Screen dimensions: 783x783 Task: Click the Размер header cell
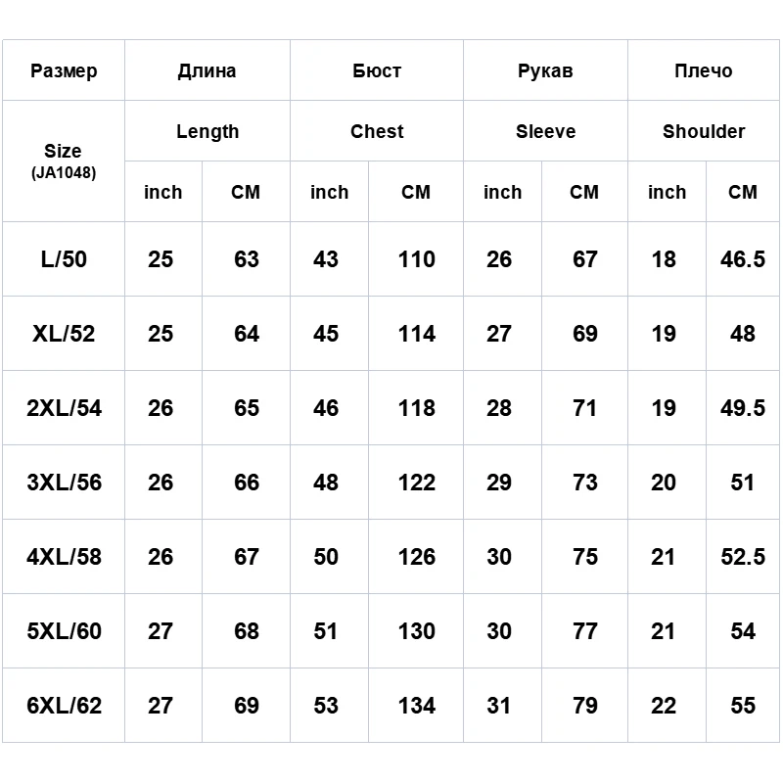[x=64, y=70]
